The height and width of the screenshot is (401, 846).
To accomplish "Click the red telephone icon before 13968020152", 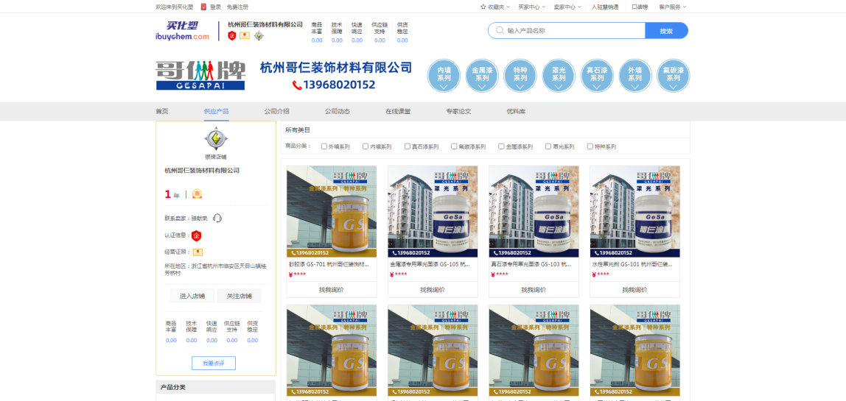I will pos(297,85).
